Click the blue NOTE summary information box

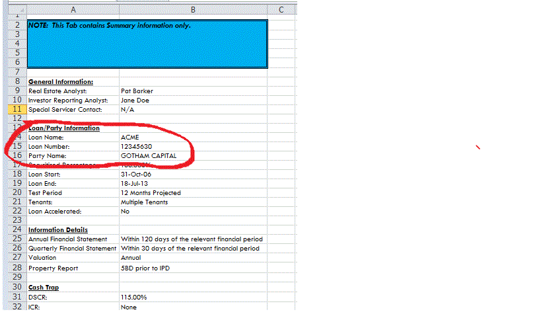pyautogui.click(x=147, y=43)
